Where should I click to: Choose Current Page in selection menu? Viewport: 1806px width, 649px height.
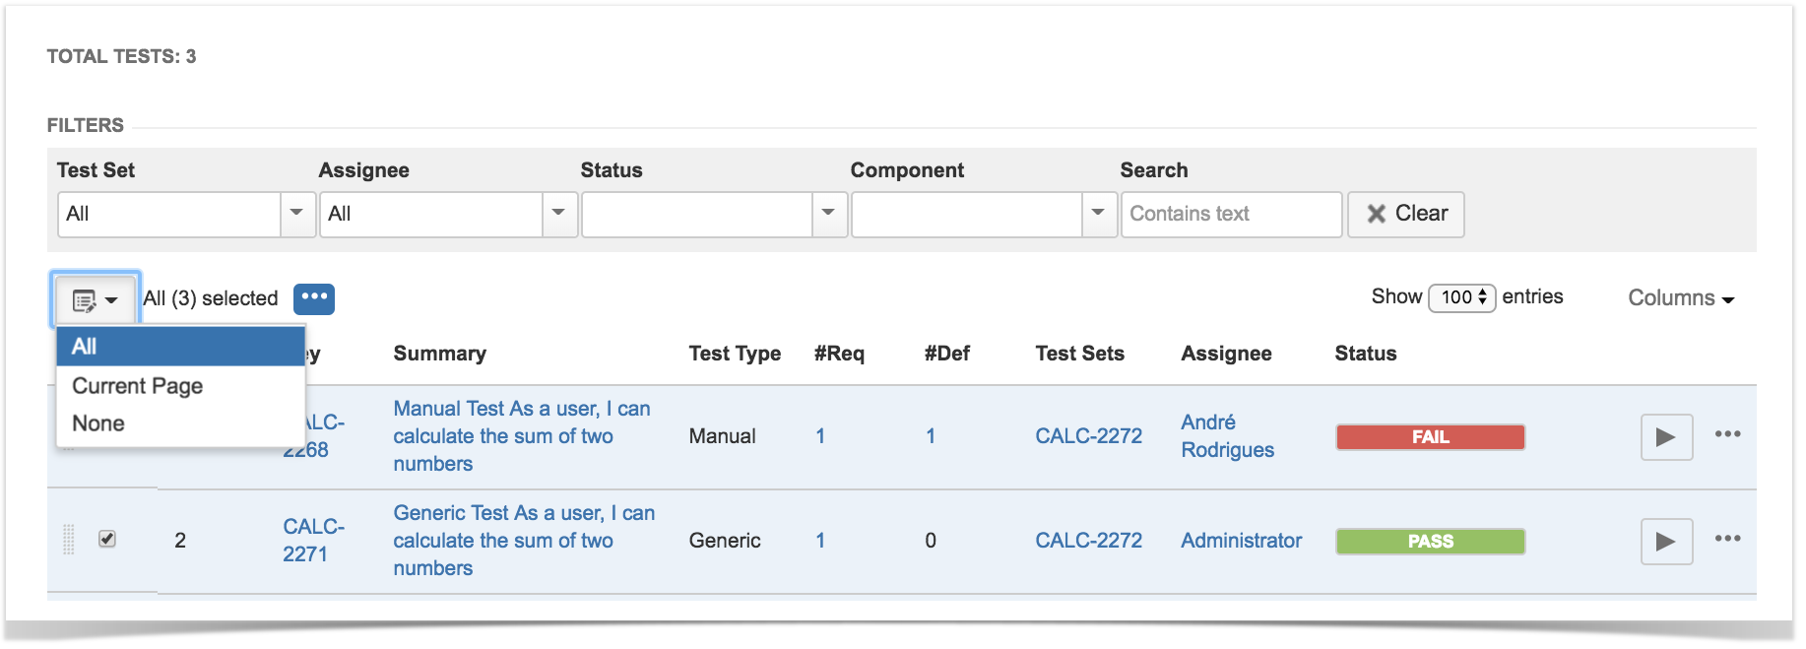pyautogui.click(x=181, y=386)
